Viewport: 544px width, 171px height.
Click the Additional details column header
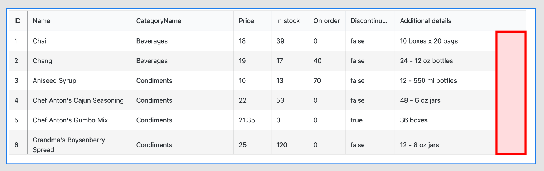[425, 21]
